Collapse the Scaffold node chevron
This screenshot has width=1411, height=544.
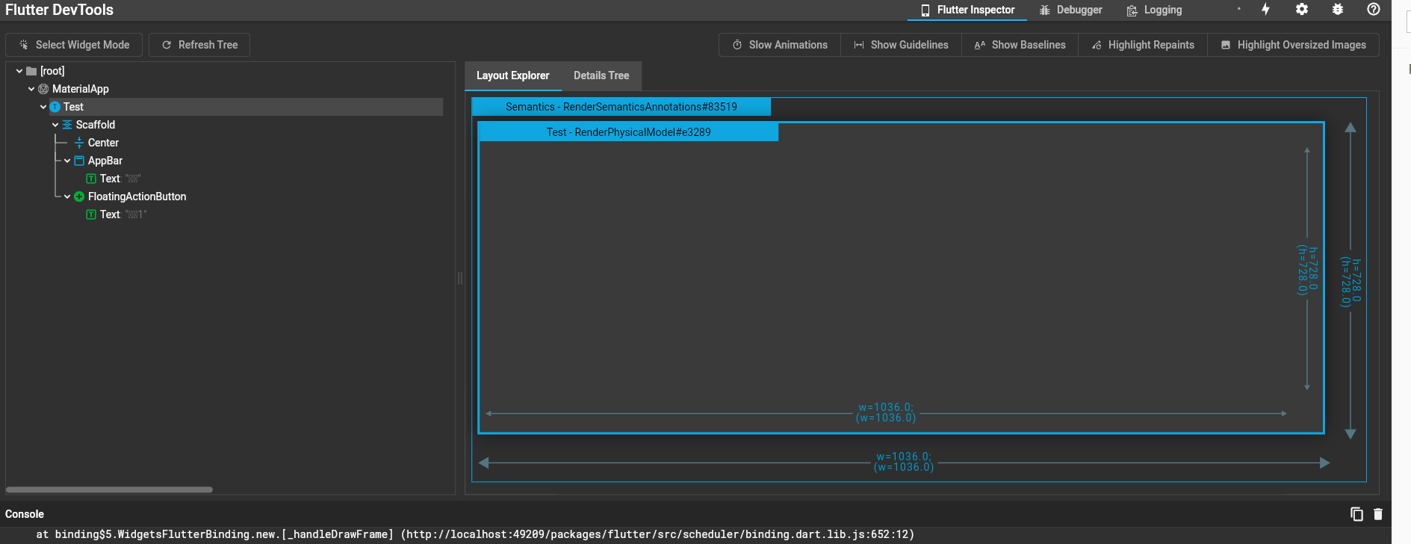(55, 125)
